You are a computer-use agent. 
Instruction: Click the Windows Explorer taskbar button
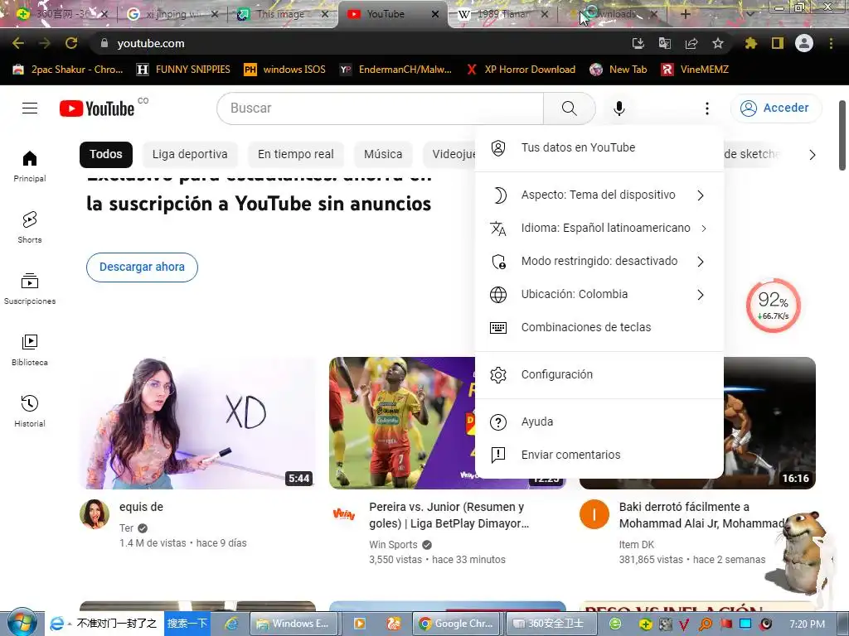[294, 624]
